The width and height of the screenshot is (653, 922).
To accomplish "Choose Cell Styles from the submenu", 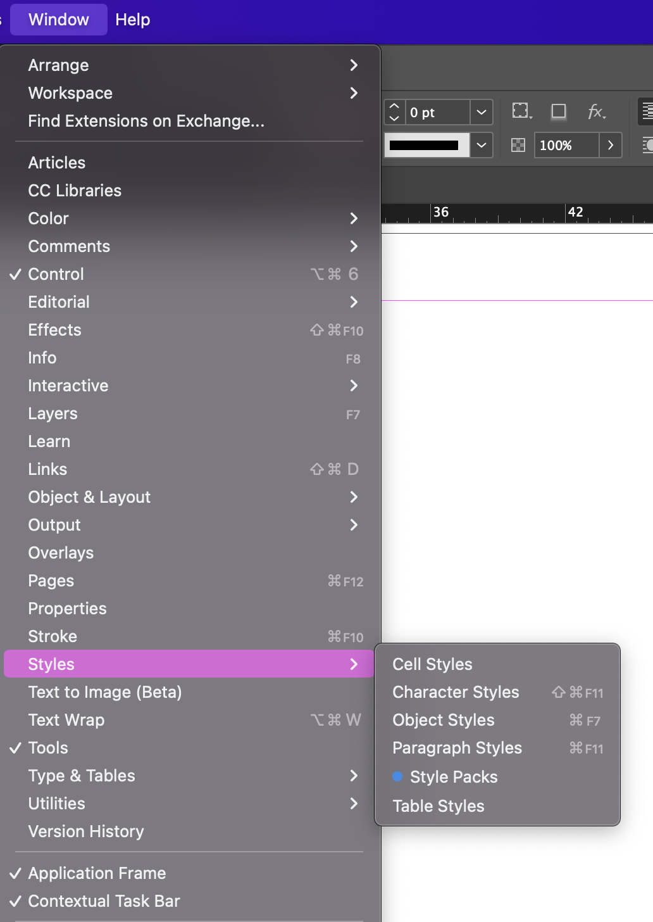I will coord(497,664).
